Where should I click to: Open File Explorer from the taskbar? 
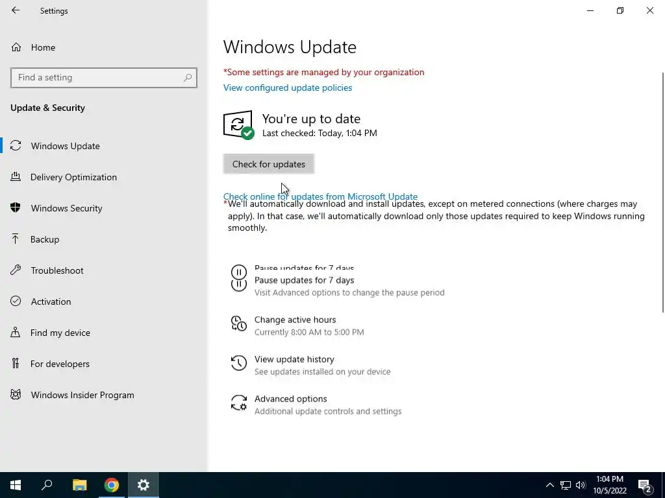[79, 485]
